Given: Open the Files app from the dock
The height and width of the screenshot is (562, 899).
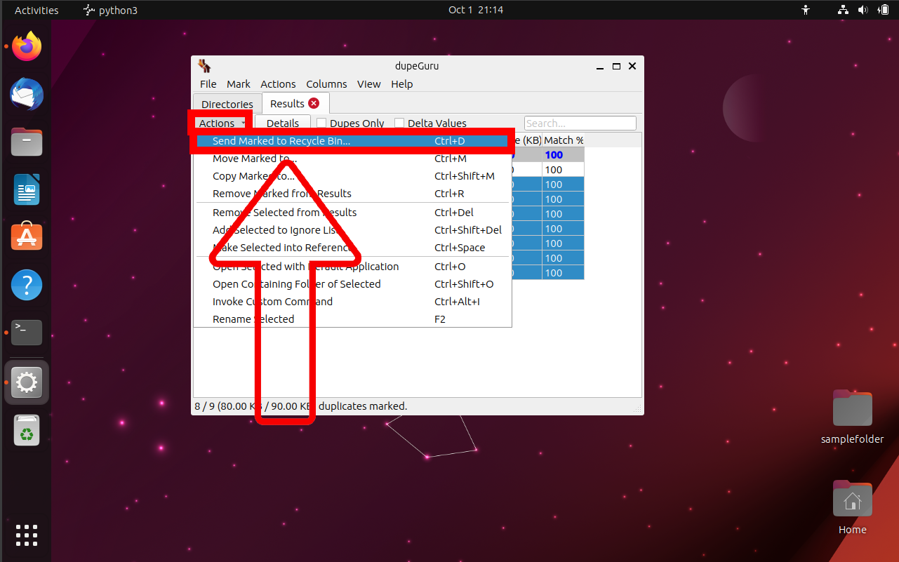Looking at the screenshot, I should coord(26,142).
